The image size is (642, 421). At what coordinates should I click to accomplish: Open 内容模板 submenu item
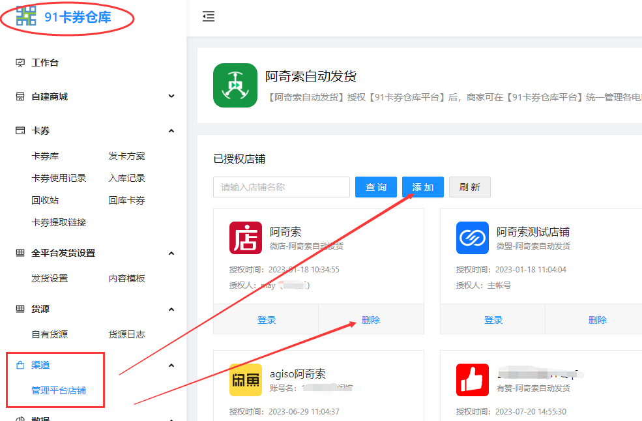click(x=127, y=278)
